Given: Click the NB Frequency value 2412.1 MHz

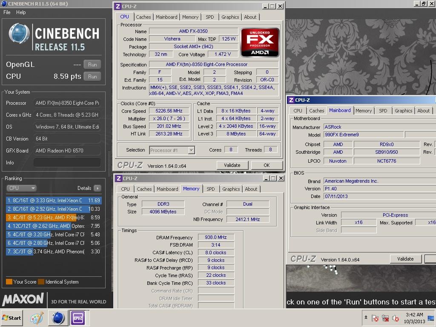Looking at the screenshot, I should [248, 219].
